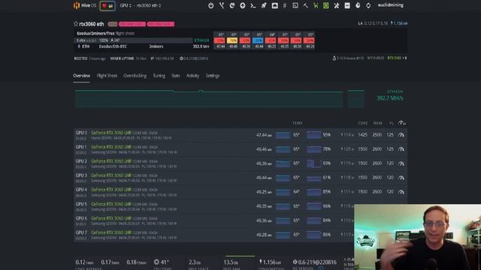The height and width of the screenshot is (270, 481).
Task: Open the overclock gauge icon for GPU 0
Action: (x=401, y=135)
